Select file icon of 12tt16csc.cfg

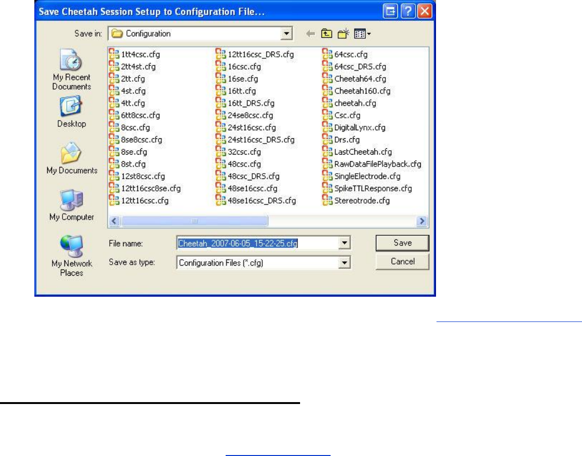pos(114,200)
